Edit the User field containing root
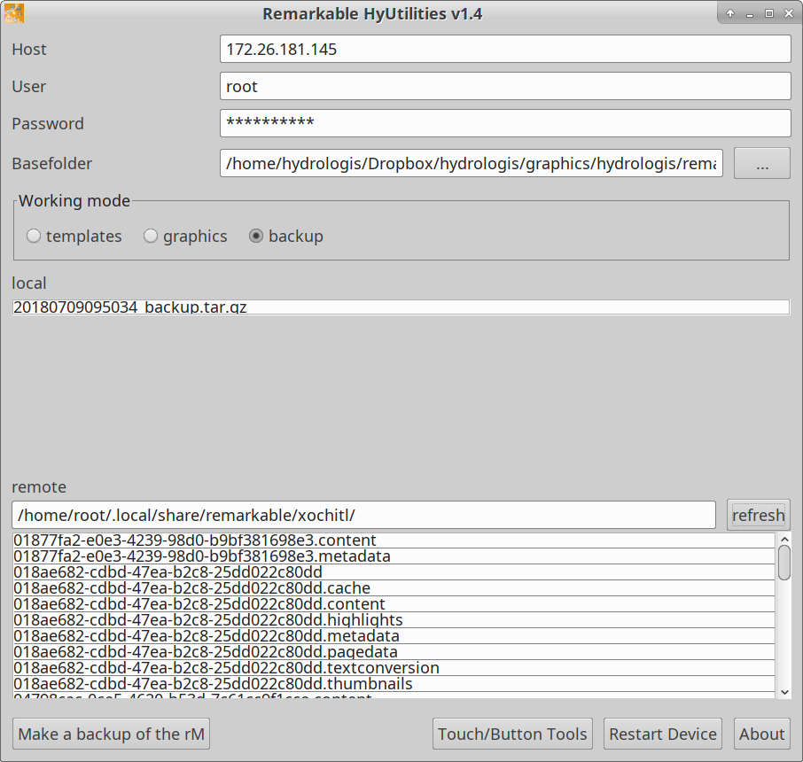The height and width of the screenshot is (762, 803). coord(505,86)
